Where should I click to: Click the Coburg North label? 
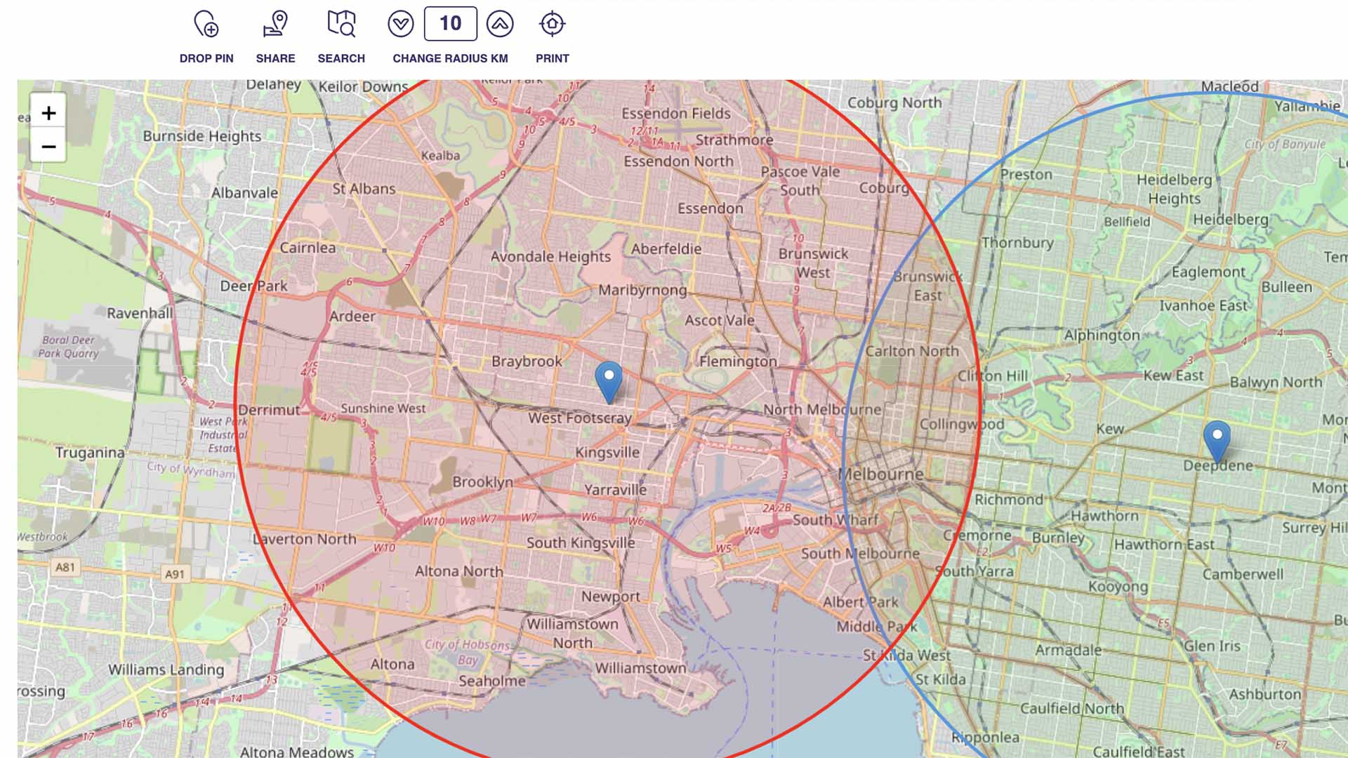pos(894,102)
